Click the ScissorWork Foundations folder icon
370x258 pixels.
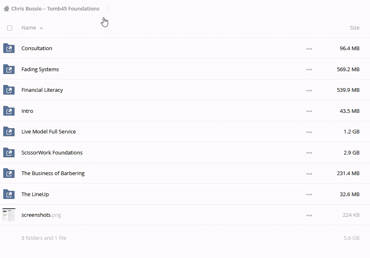pos(9,152)
